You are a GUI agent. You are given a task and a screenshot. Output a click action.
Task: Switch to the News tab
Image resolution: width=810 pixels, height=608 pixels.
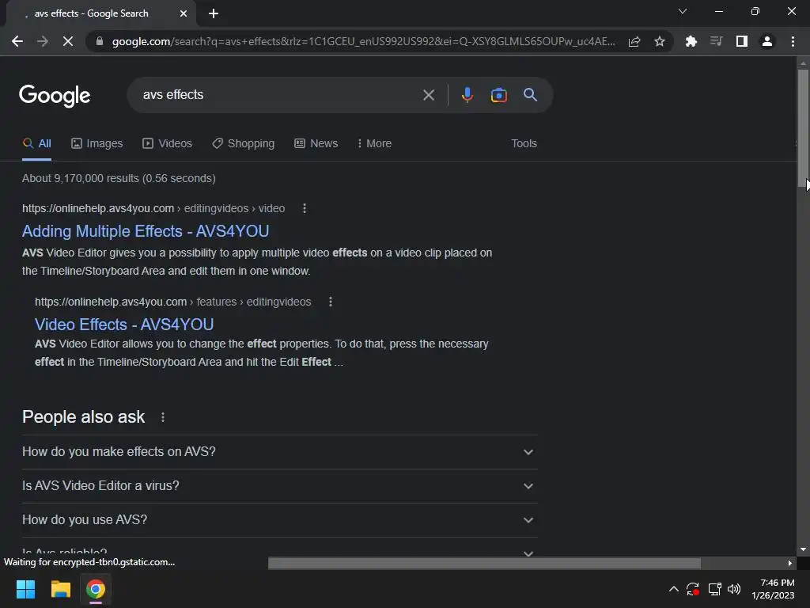pyautogui.click(x=316, y=143)
